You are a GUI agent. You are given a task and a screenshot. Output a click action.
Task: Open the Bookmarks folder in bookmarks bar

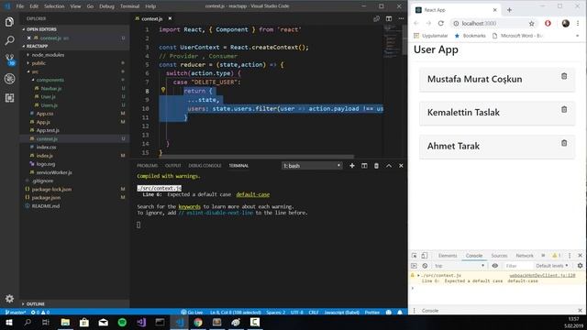[471, 36]
